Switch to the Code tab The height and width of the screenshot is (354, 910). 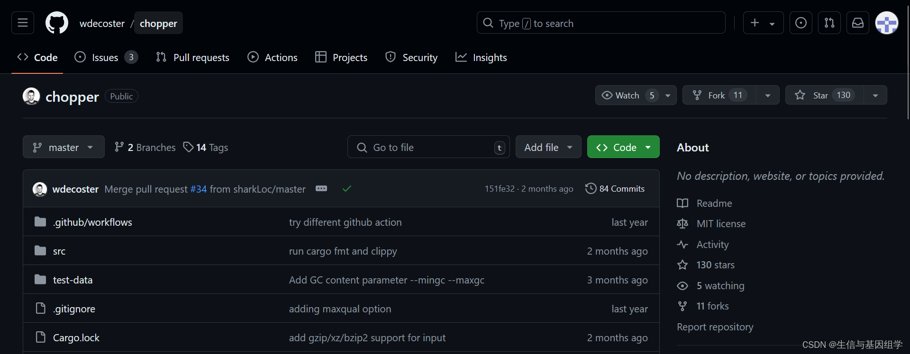tap(37, 57)
